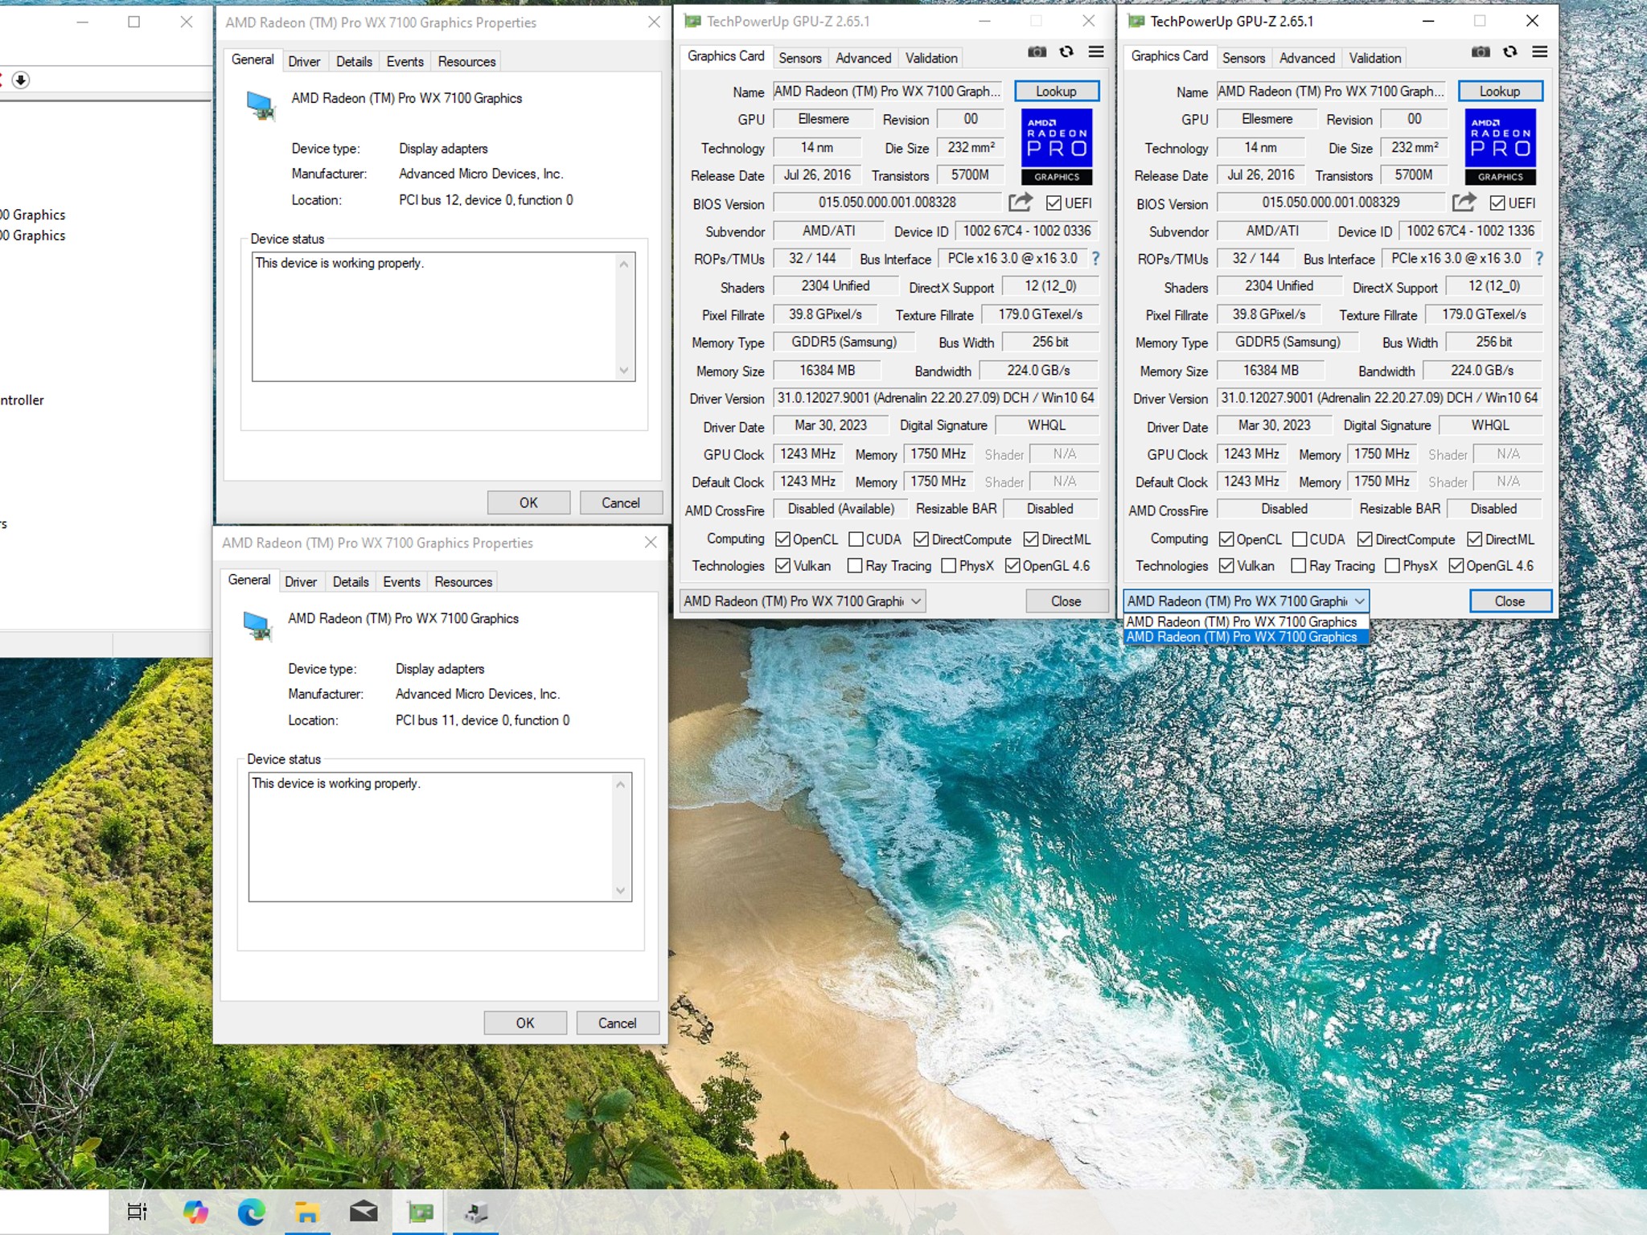The width and height of the screenshot is (1647, 1235).
Task: Toggle the OpenCL checkbox in right GPU-Z window
Action: (x=1226, y=540)
